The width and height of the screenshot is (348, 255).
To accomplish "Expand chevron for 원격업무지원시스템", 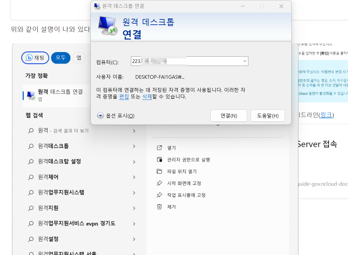I will 134,192.
